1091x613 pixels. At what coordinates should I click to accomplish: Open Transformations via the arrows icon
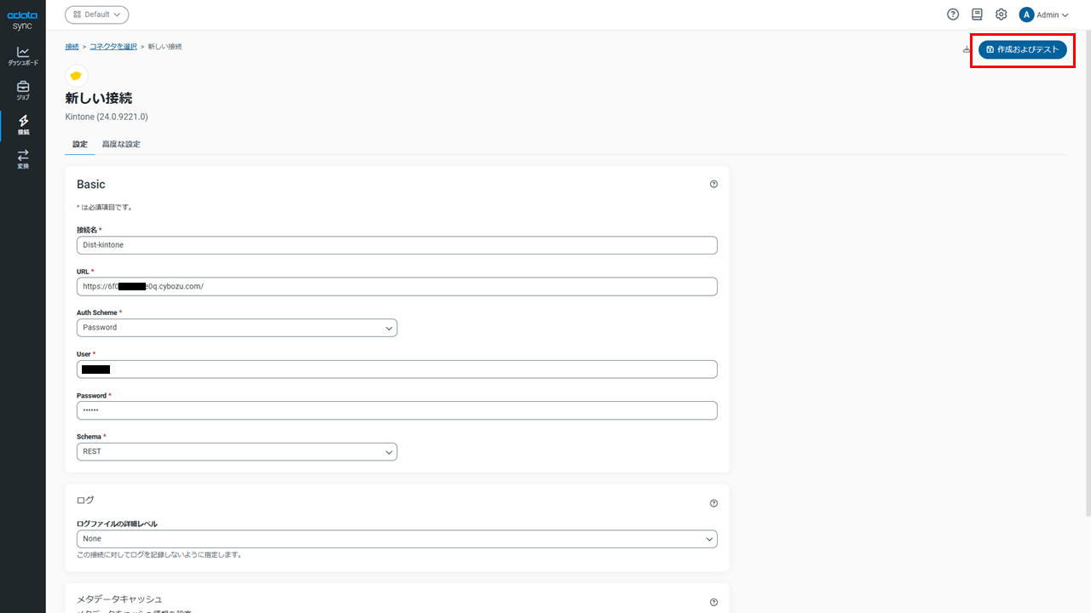pyautogui.click(x=23, y=159)
